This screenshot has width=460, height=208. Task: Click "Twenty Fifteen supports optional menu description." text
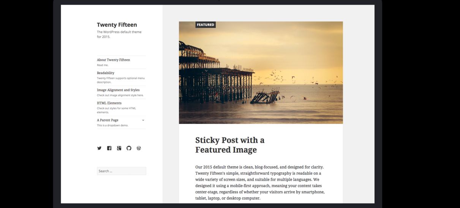(121, 80)
